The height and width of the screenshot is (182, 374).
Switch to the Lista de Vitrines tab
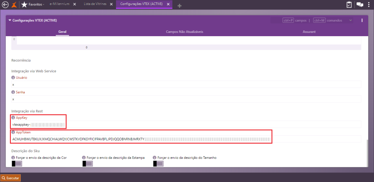[95, 4]
